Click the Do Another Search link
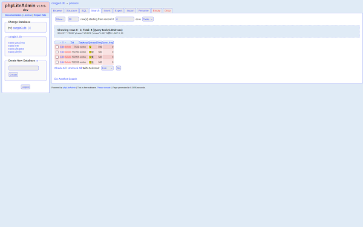Screen dimensions: 363x227 pyautogui.click(x=65, y=79)
